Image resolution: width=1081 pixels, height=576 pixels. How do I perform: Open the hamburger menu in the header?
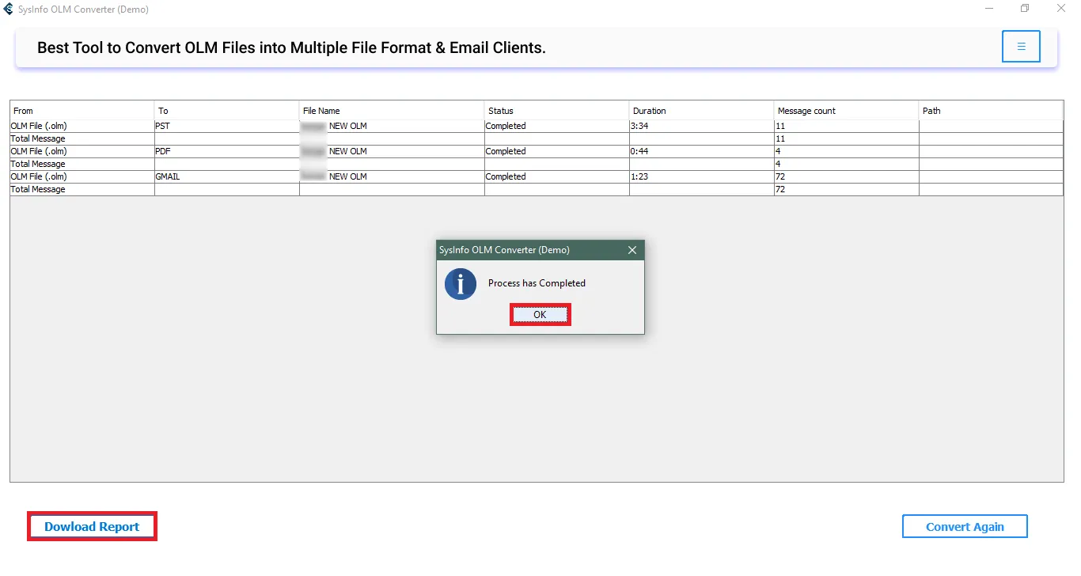1021,47
